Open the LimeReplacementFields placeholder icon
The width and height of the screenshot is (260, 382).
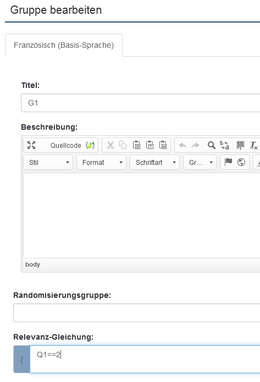(x=90, y=146)
